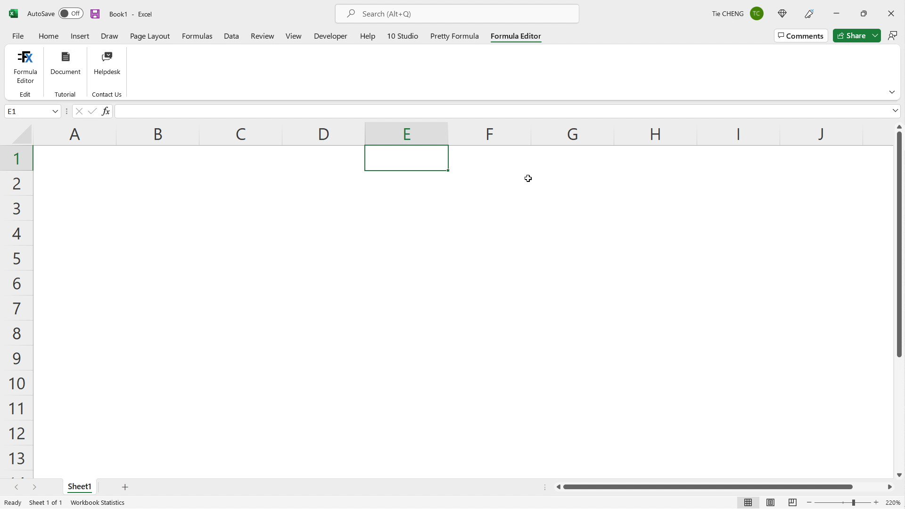Open the Pretty Formula tab
Image resolution: width=905 pixels, height=509 pixels.
point(454,36)
